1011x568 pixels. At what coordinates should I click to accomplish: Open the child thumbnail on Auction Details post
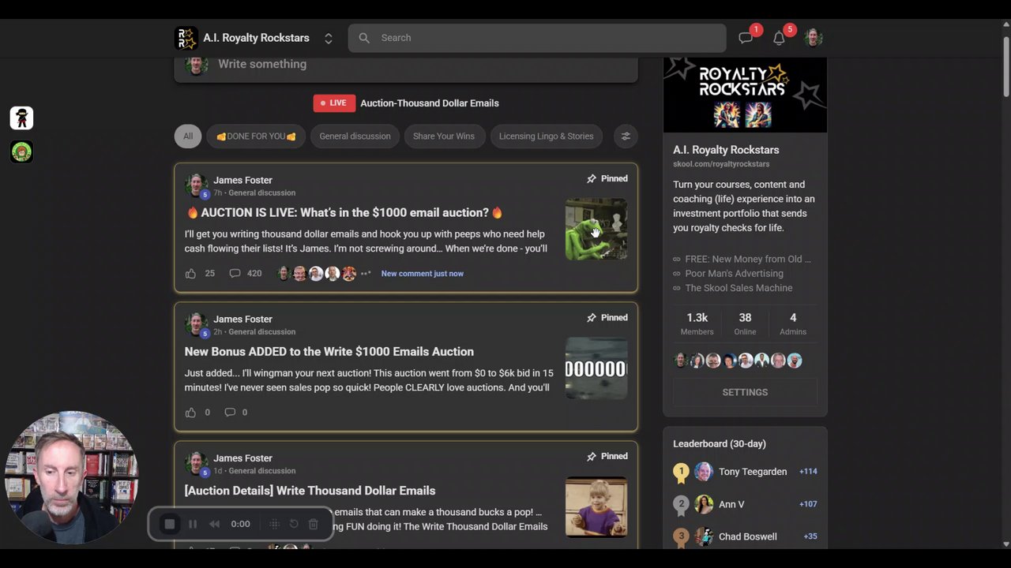596,506
